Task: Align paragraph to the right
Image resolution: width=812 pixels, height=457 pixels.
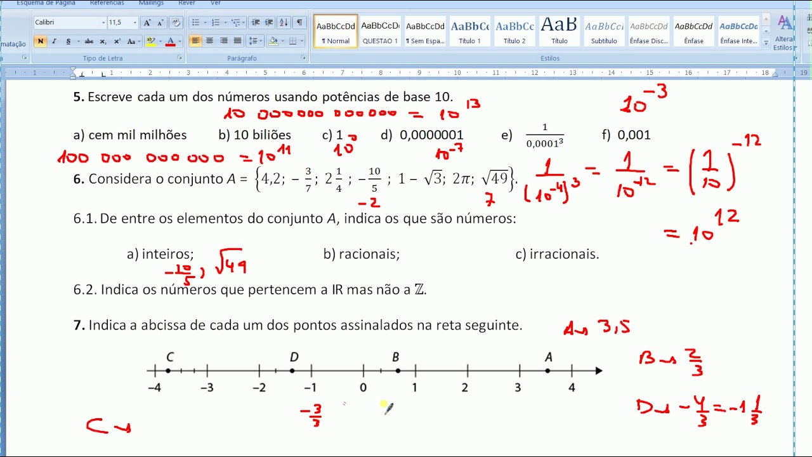Action: click(x=223, y=41)
